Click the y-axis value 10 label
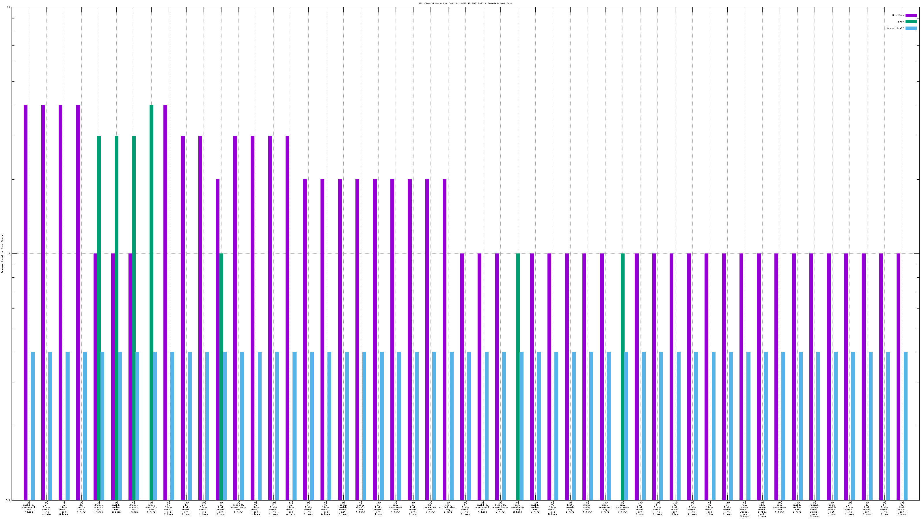The image size is (924, 519). pyautogui.click(x=9, y=7)
